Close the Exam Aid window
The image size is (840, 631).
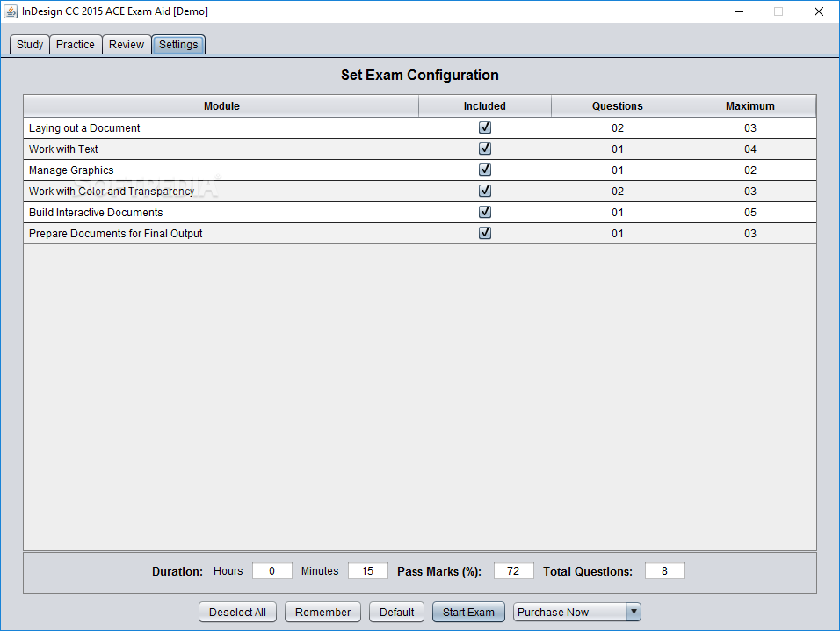(x=819, y=11)
